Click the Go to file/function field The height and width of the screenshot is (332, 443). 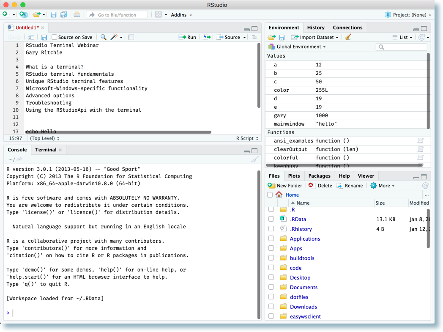117,15
